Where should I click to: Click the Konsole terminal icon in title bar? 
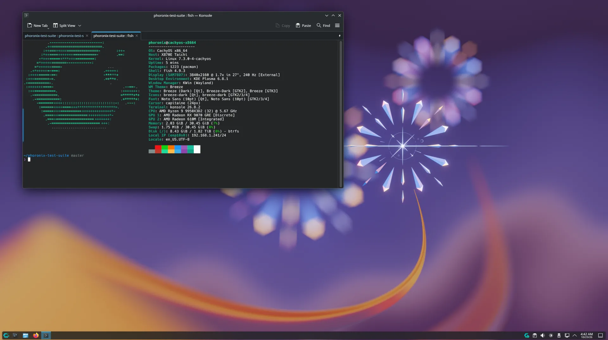26,15
